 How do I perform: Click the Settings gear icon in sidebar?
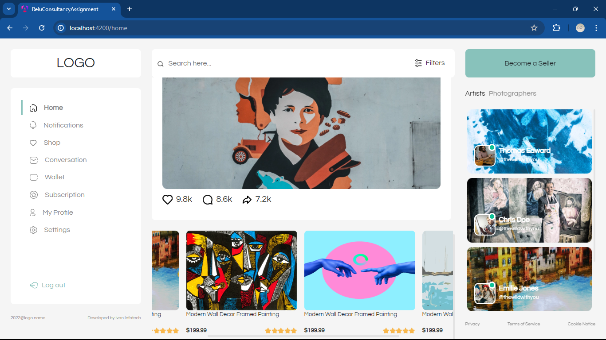point(33,230)
